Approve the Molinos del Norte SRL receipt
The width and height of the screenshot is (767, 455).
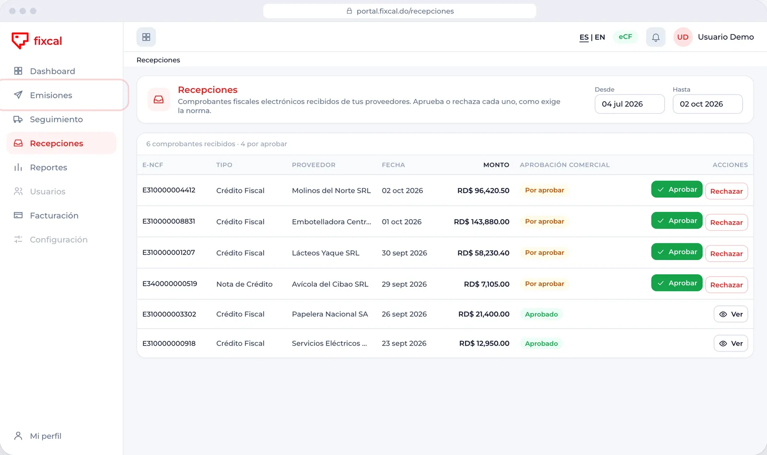coord(677,189)
